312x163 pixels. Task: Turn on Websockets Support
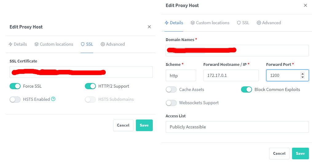click(171, 103)
